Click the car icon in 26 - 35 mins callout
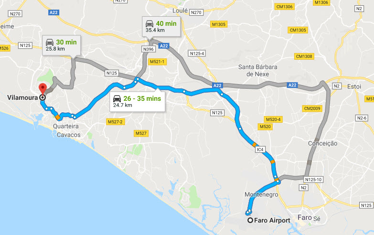The height and width of the screenshot is (235, 374). pos(117,98)
